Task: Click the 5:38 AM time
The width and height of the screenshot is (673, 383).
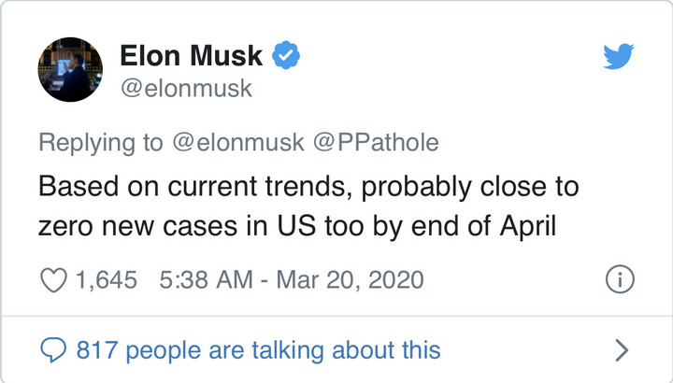Action: [200, 278]
